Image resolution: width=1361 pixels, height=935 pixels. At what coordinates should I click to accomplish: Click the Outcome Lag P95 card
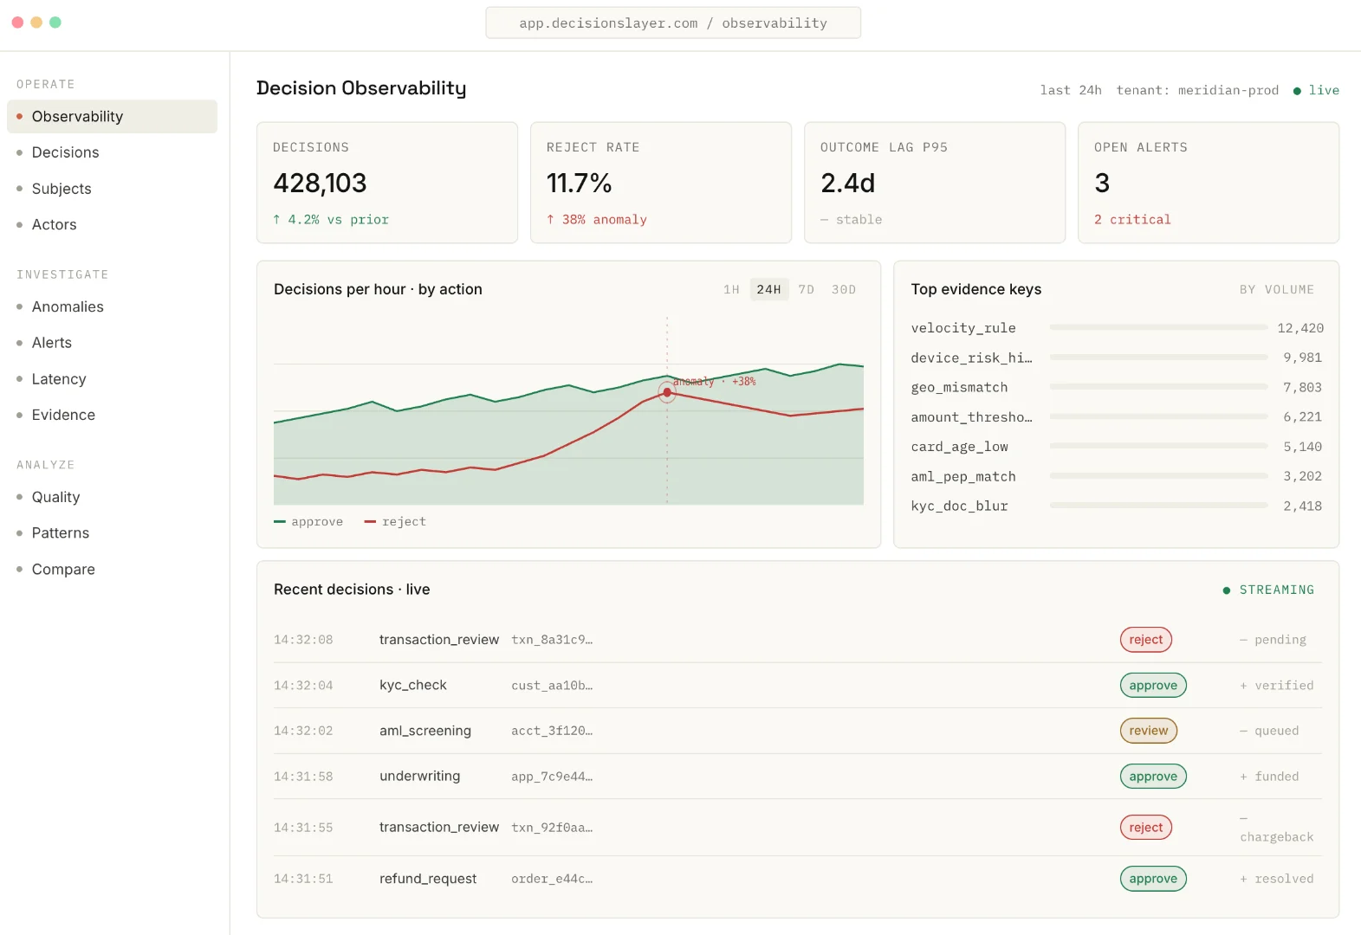coord(935,183)
